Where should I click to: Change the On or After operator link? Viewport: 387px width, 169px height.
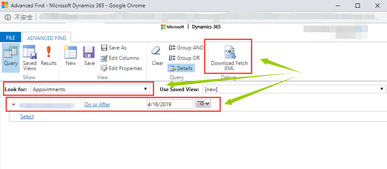97,104
